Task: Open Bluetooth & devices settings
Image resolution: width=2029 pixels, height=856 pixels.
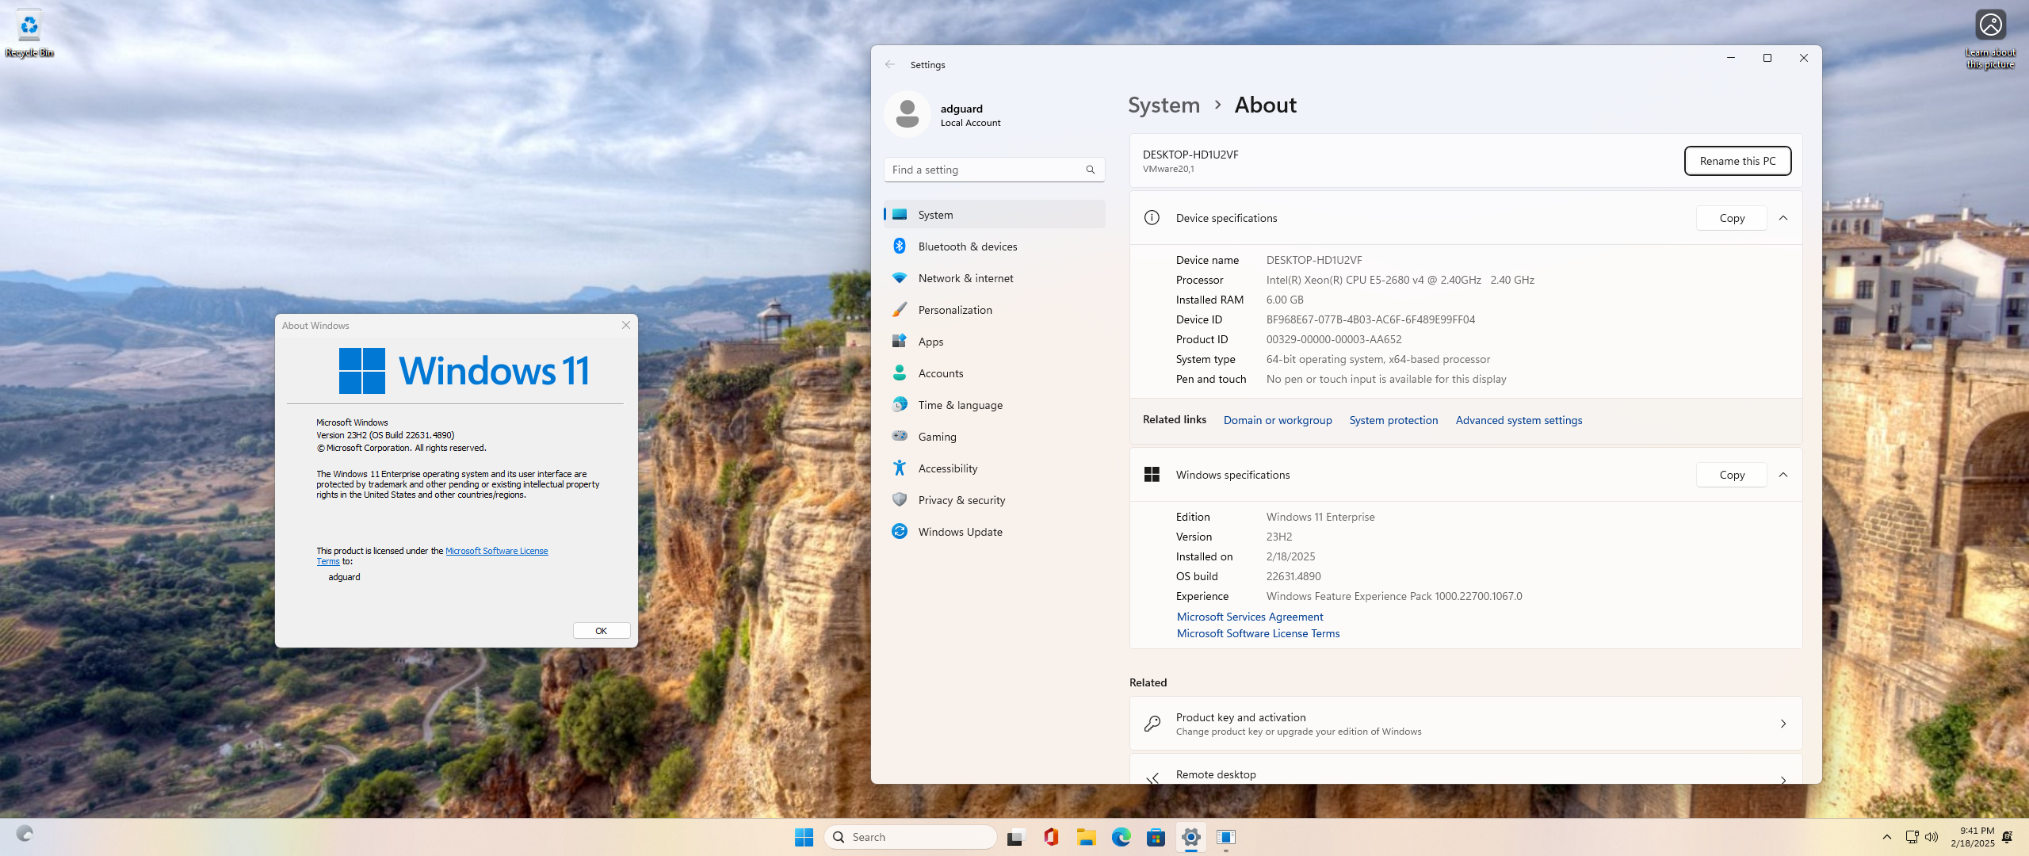Action: coord(995,246)
